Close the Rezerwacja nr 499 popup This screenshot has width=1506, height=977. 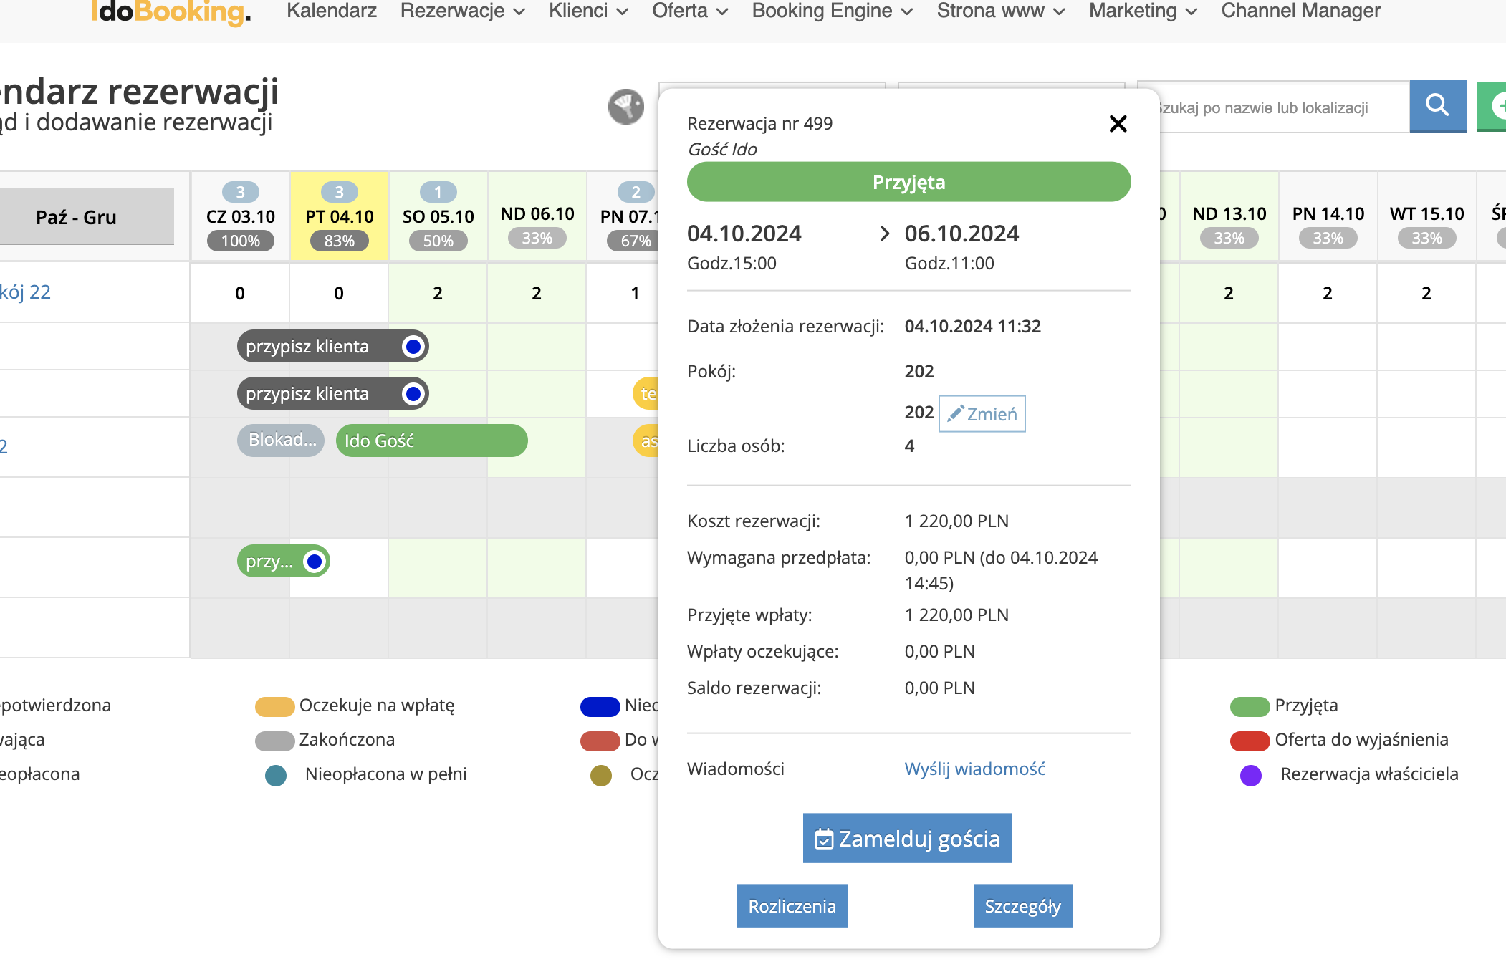[1118, 124]
